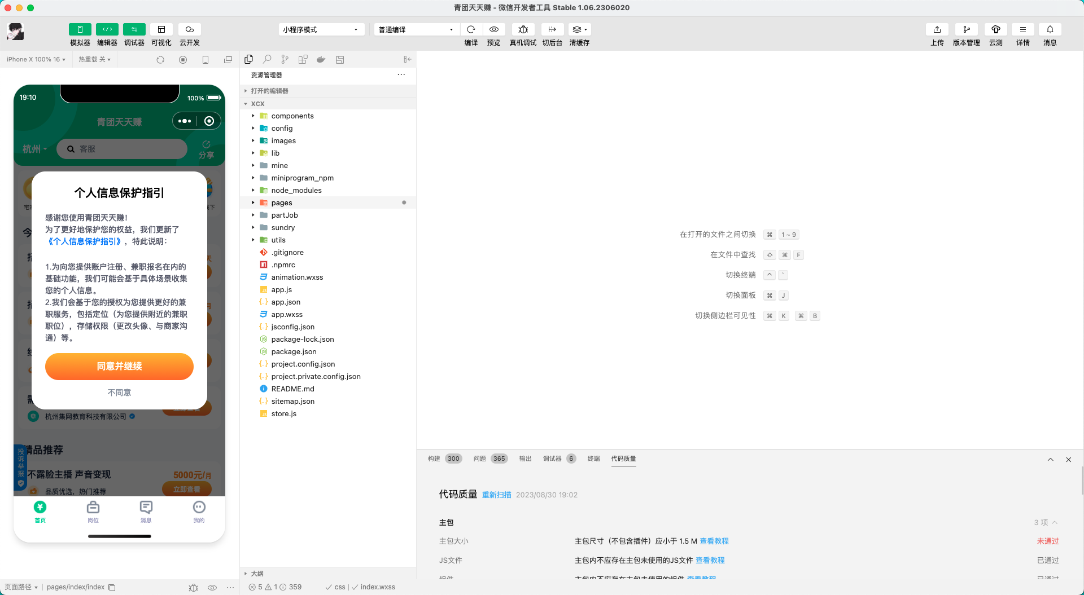Click the simulator phone device icon

point(206,60)
